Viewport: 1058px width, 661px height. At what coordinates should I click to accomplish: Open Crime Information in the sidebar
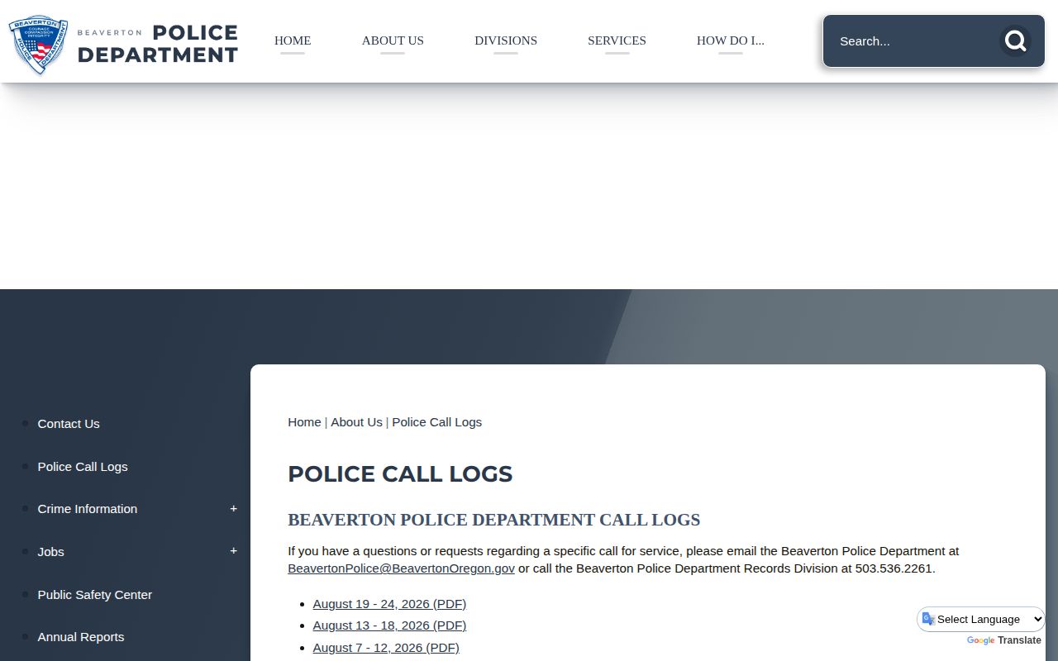point(87,509)
